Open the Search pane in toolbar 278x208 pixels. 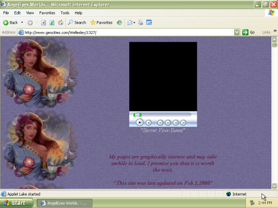(77, 23)
